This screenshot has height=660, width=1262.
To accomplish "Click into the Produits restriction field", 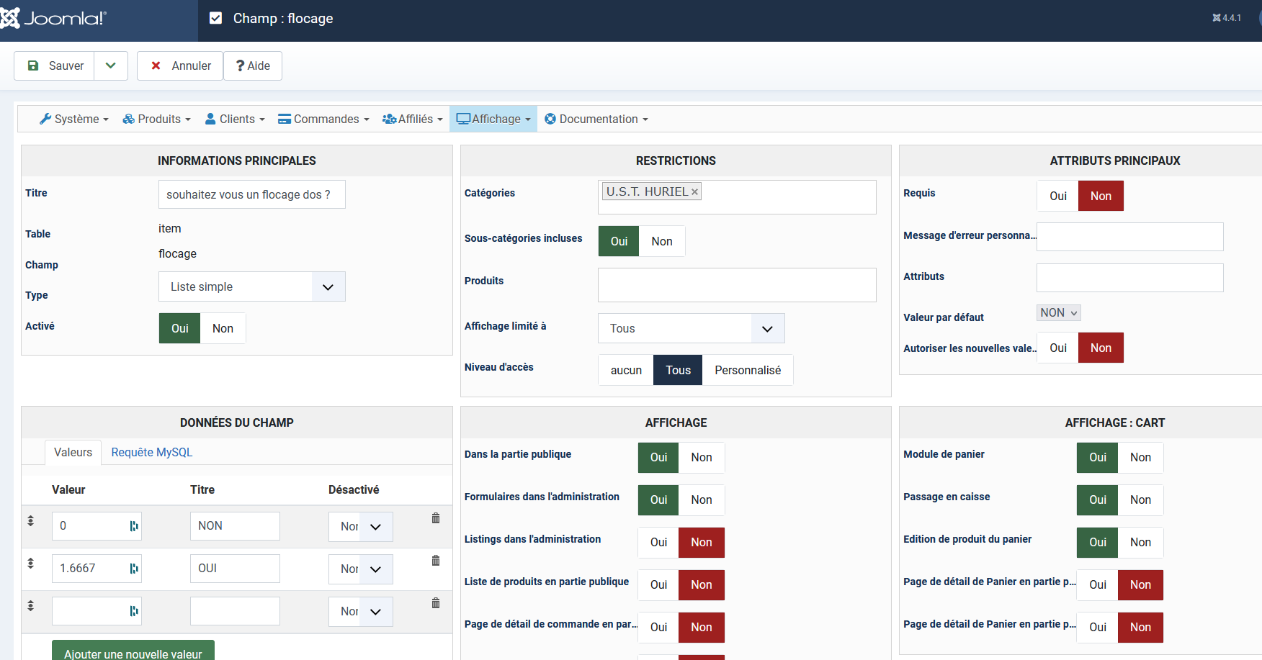I will pyautogui.click(x=737, y=285).
